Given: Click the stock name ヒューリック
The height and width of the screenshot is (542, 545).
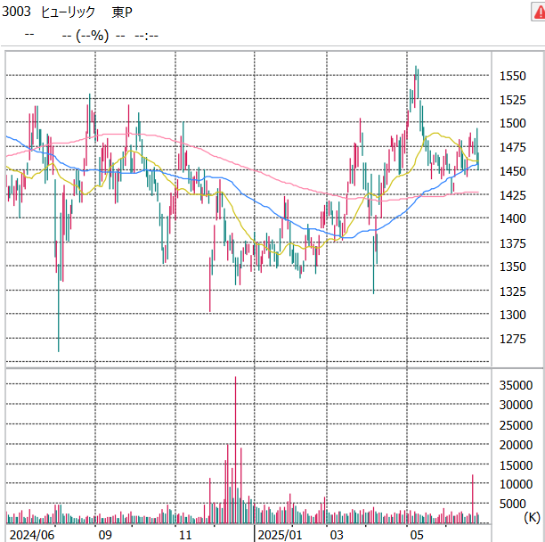Looking at the screenshot, I should pos(68,12).
